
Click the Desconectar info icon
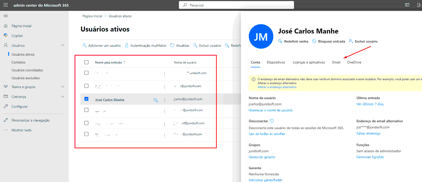(x=272, y=121)
